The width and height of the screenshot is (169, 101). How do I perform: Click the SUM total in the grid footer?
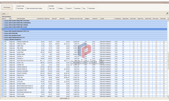tap(65, 98)
